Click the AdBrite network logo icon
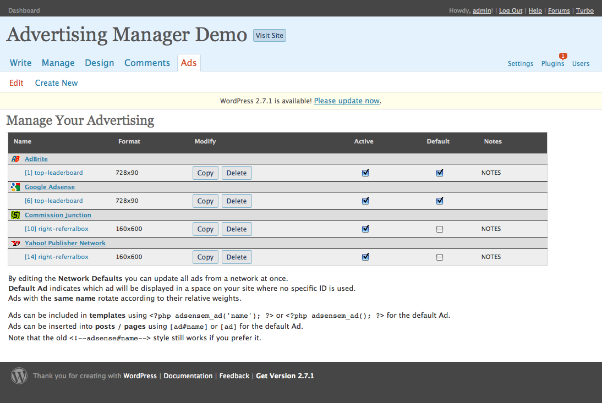This screenshot has height=403, width=602. pyautogui.click(x=15, y=159)
